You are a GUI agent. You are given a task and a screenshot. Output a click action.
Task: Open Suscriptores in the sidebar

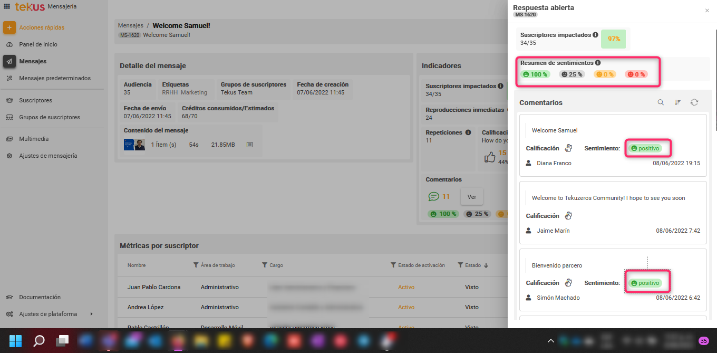pyautogui.click(x=35, y=100)
